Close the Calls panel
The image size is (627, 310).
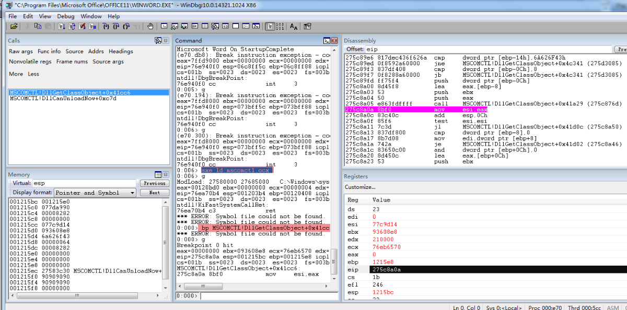166,41
